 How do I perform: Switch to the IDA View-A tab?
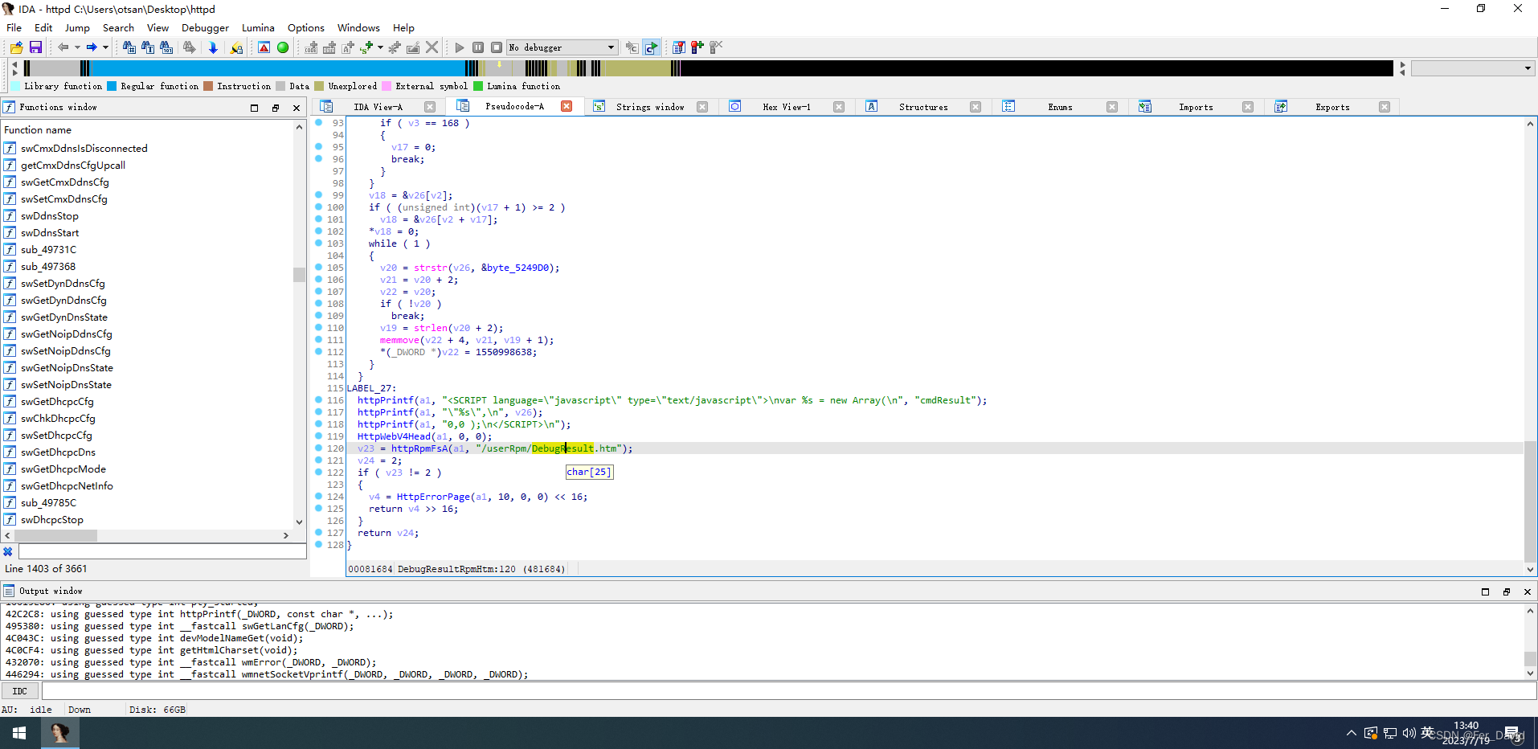[378, 107]
